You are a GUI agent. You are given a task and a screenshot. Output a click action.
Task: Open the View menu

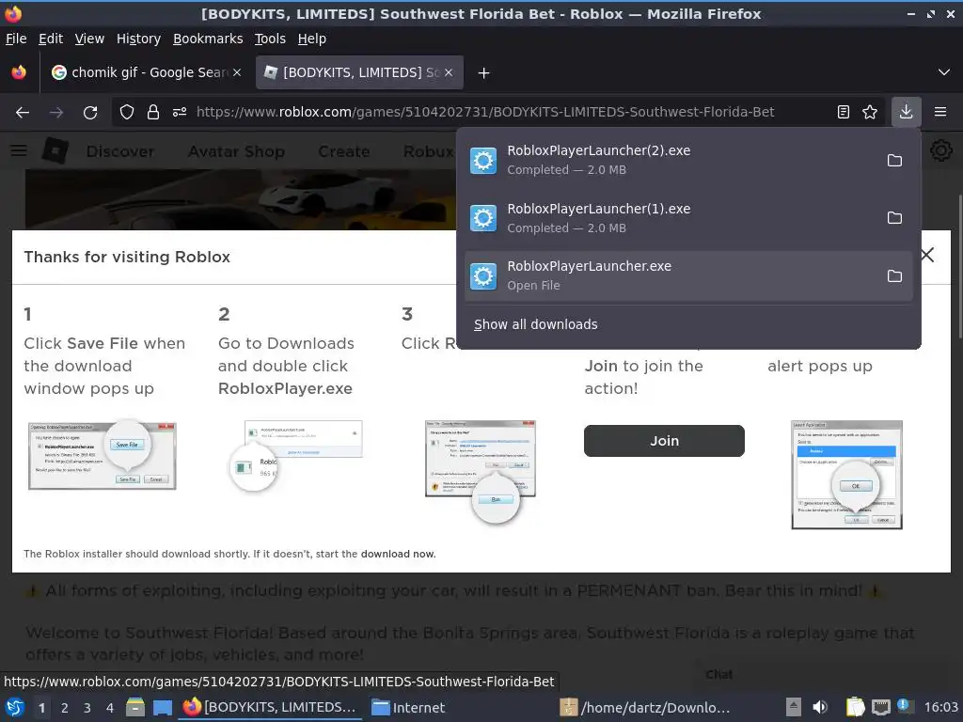[89, 39]
